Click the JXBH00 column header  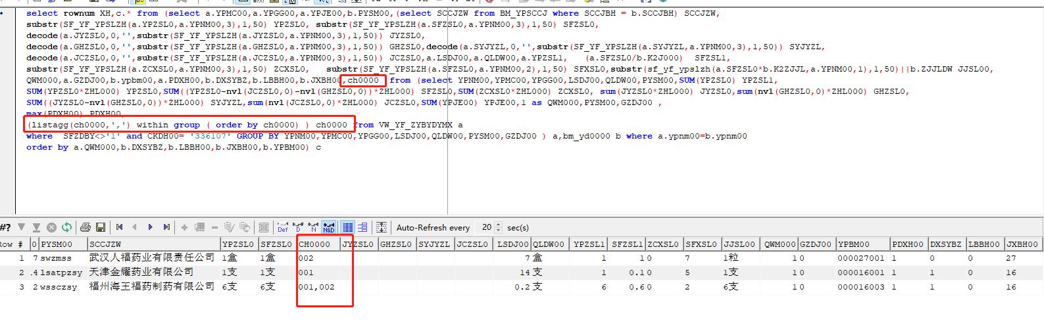[x=1023, y=244]
